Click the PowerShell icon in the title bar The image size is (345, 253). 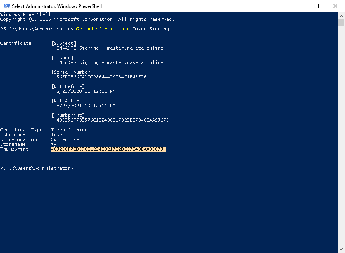coord(6,6)
